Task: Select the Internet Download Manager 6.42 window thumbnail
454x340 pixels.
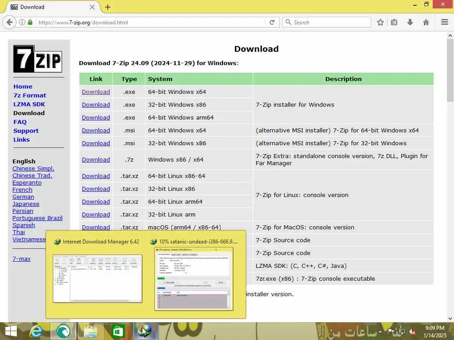Action: point(98,278)
